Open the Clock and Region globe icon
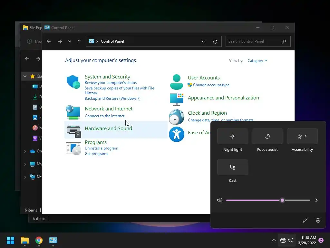This screenshot has height=248, width=330. (x=176, y=117)
